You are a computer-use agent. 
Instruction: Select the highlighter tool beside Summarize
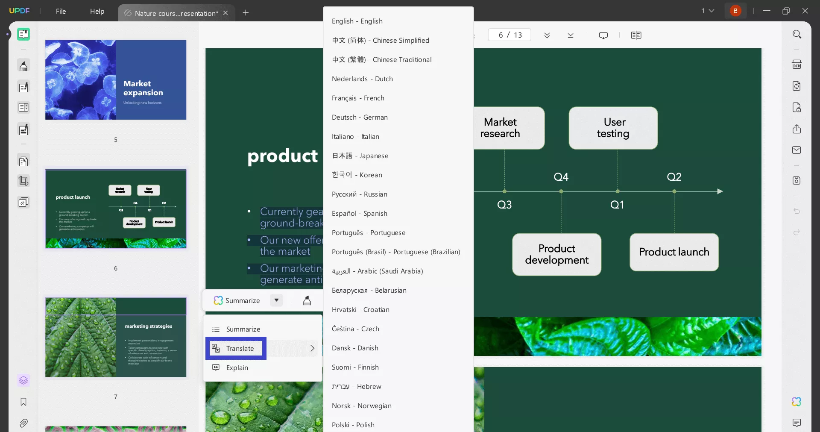(307, 301)
